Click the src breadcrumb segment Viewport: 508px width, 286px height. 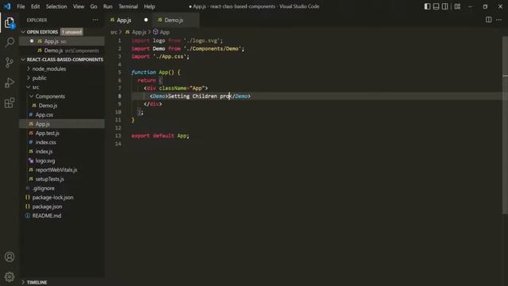click(x=114, y=32)
